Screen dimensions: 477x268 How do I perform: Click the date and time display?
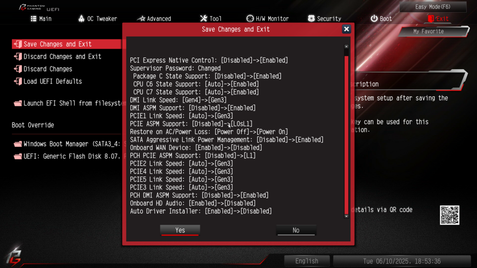coord(402,261)
